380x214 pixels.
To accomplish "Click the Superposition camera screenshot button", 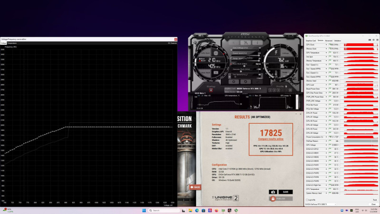I will (x=273, y=192).
